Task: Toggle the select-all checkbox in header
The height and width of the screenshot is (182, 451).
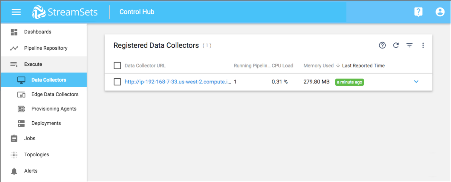Action: 117,66
